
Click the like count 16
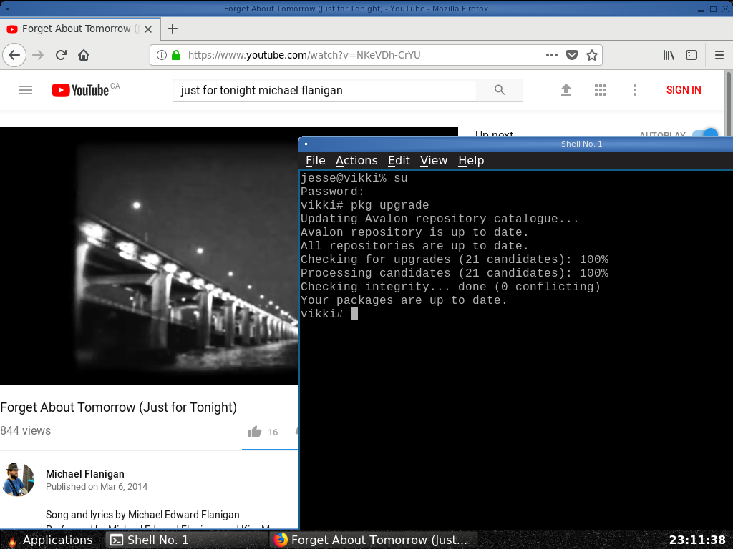(273, 432)
